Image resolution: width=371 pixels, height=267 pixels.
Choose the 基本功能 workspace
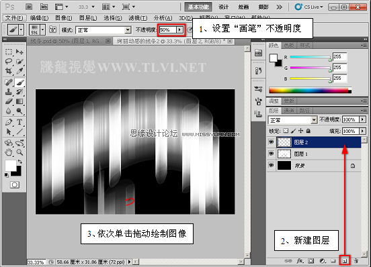click(x=198, y=7)
